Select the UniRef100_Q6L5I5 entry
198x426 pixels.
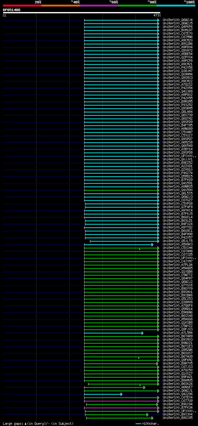(178, 193)
